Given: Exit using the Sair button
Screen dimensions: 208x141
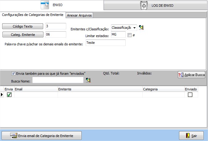Looking at the screenshot, I should pos(191,135).
